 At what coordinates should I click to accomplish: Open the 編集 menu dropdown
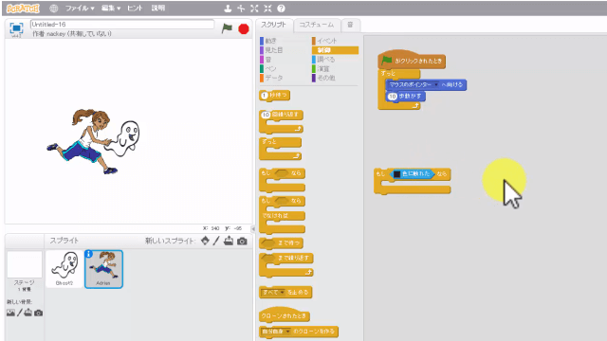111,9
